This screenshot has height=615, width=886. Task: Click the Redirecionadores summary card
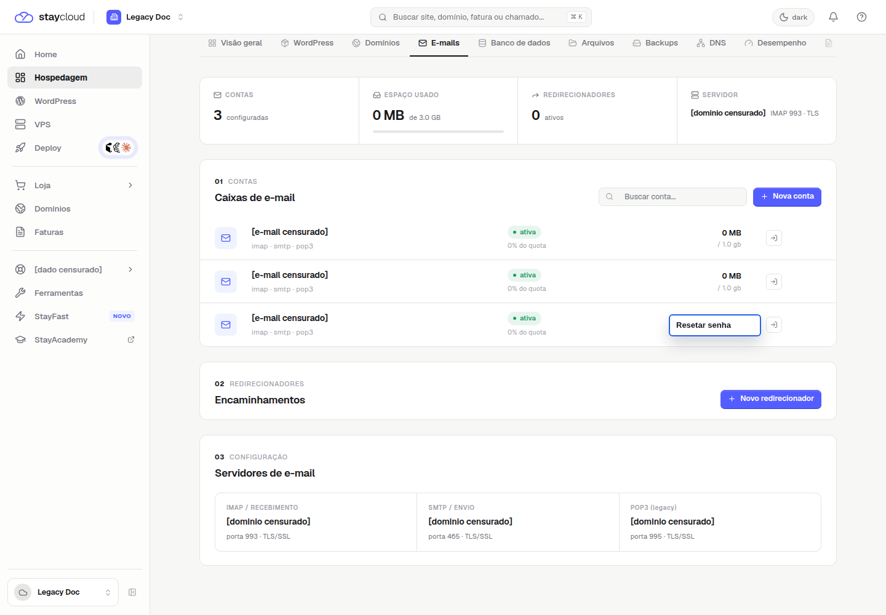[x=597, y=111]
